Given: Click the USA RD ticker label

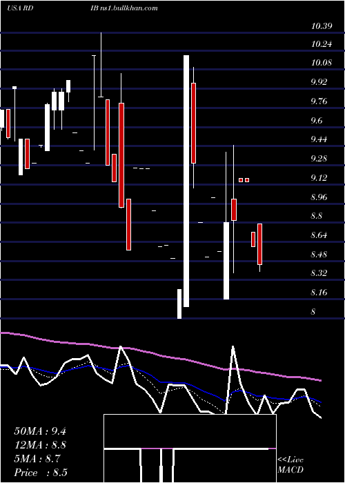Looking at the screenshot, I should (20, 8).
